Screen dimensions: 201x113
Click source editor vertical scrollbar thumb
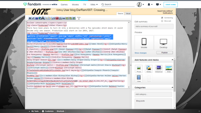pos(129,65)
